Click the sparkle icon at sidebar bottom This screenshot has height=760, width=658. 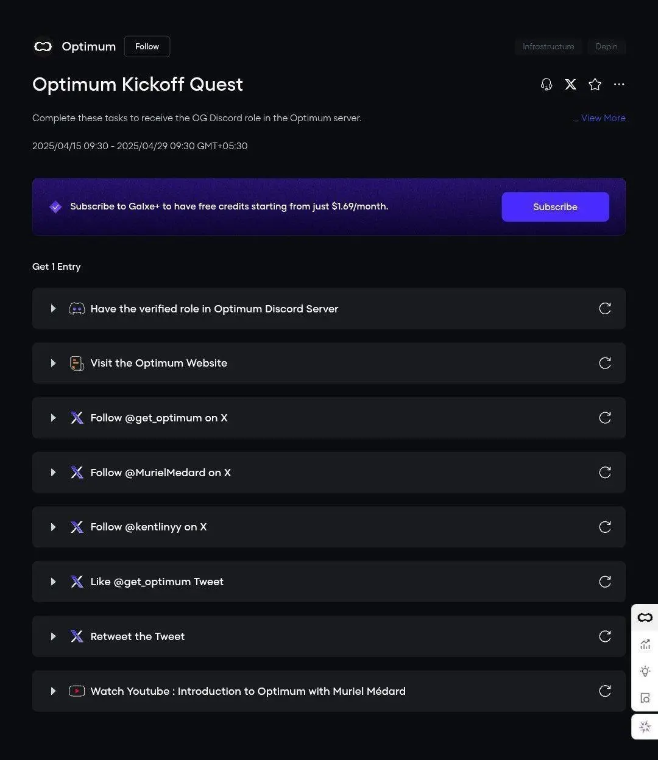[645, 727]
